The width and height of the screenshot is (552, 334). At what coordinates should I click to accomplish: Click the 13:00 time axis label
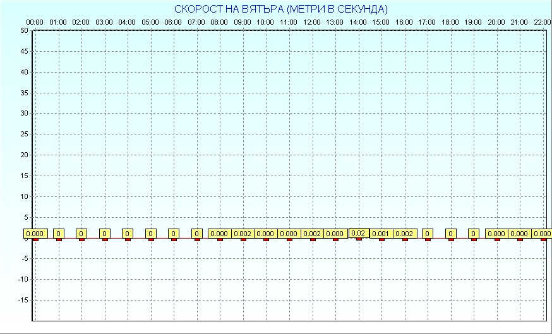335,22
